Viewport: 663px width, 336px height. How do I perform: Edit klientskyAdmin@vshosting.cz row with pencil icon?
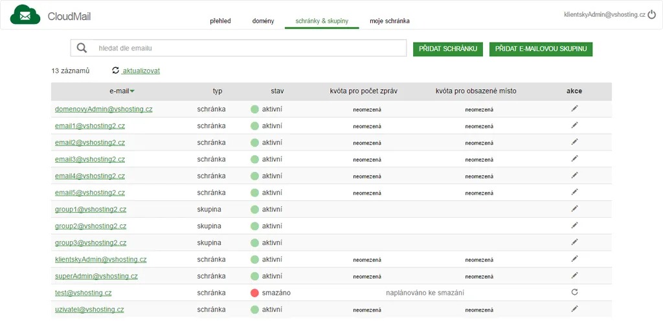coord(574,258)
